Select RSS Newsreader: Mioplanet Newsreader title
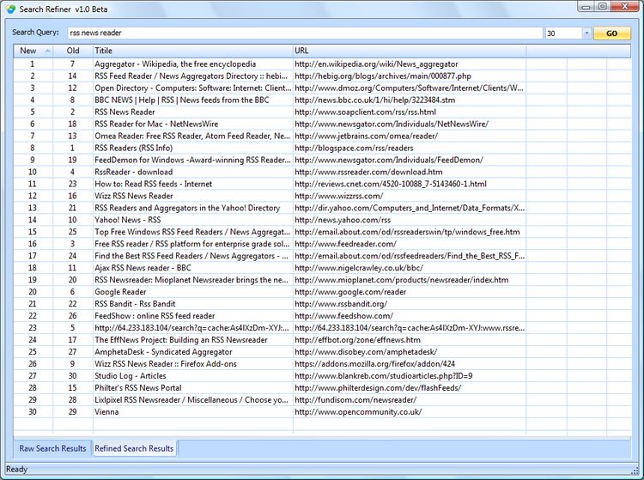 pyautogui.click(x=191, y=280)
